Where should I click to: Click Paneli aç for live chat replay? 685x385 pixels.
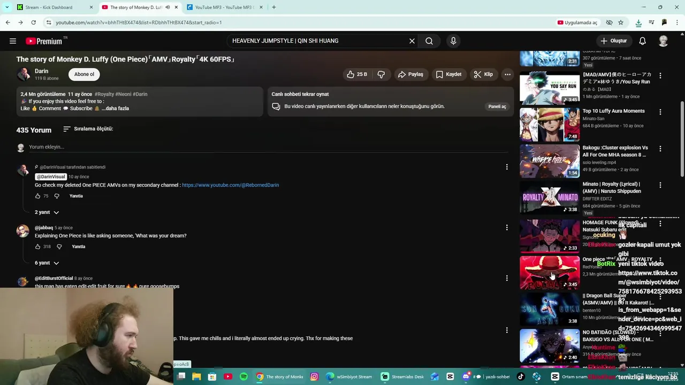click(497, 106)
